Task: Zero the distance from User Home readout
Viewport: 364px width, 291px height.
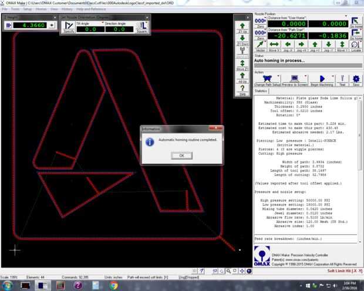Action: click(x=260, y=22)
